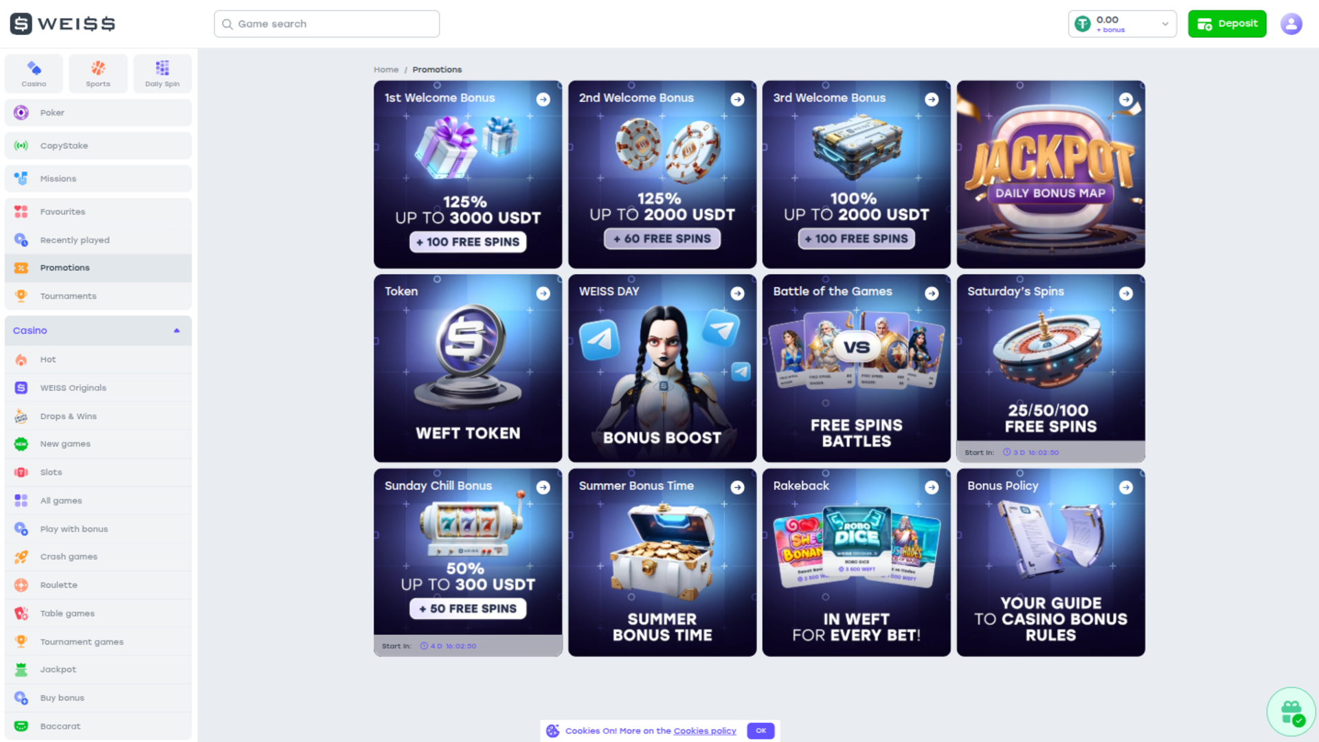Select the Sports section icon
This screenshot has width=1319, height=742.
click(x=98, y=74)
